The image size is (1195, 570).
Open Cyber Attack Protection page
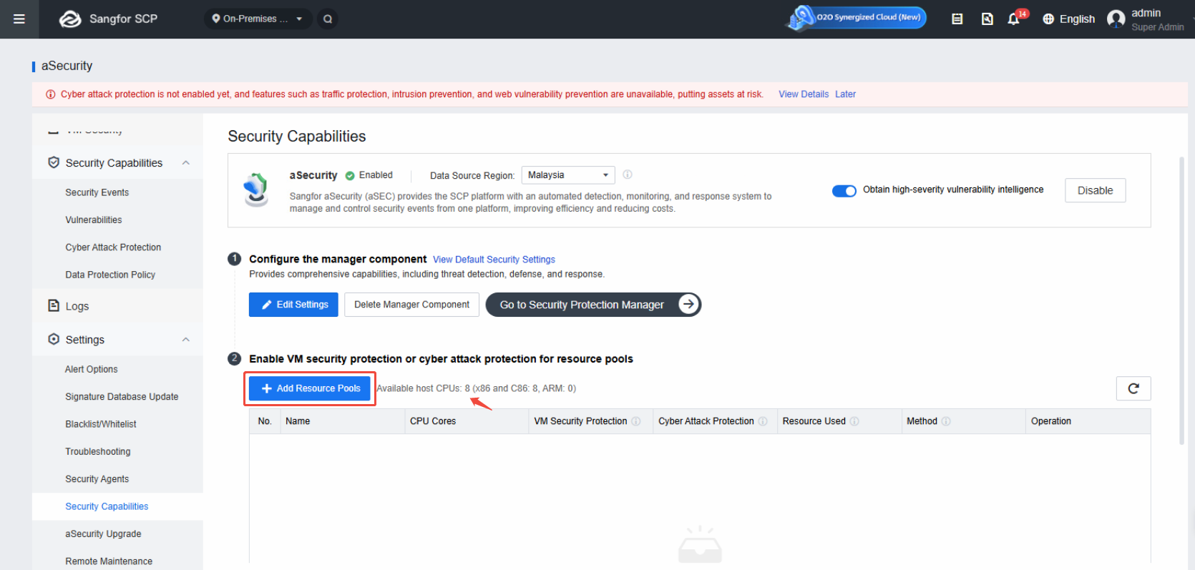[x=113, y=247]
